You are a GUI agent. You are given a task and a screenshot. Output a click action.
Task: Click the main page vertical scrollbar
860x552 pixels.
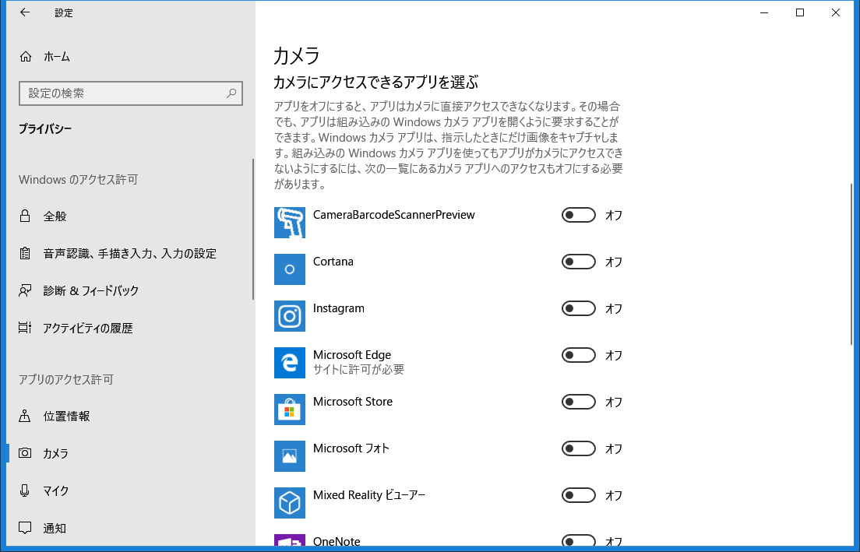pos(851,264)
